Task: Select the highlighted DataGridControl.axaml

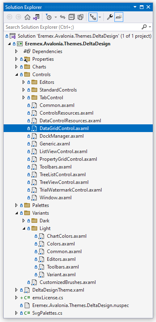Action: coord(64,128)
